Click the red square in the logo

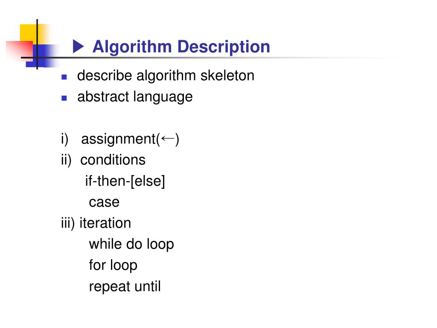19,50
